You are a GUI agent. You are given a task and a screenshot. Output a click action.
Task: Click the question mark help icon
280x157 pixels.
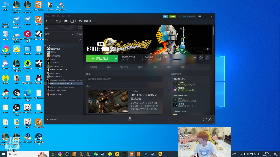(x=179, y=16)
